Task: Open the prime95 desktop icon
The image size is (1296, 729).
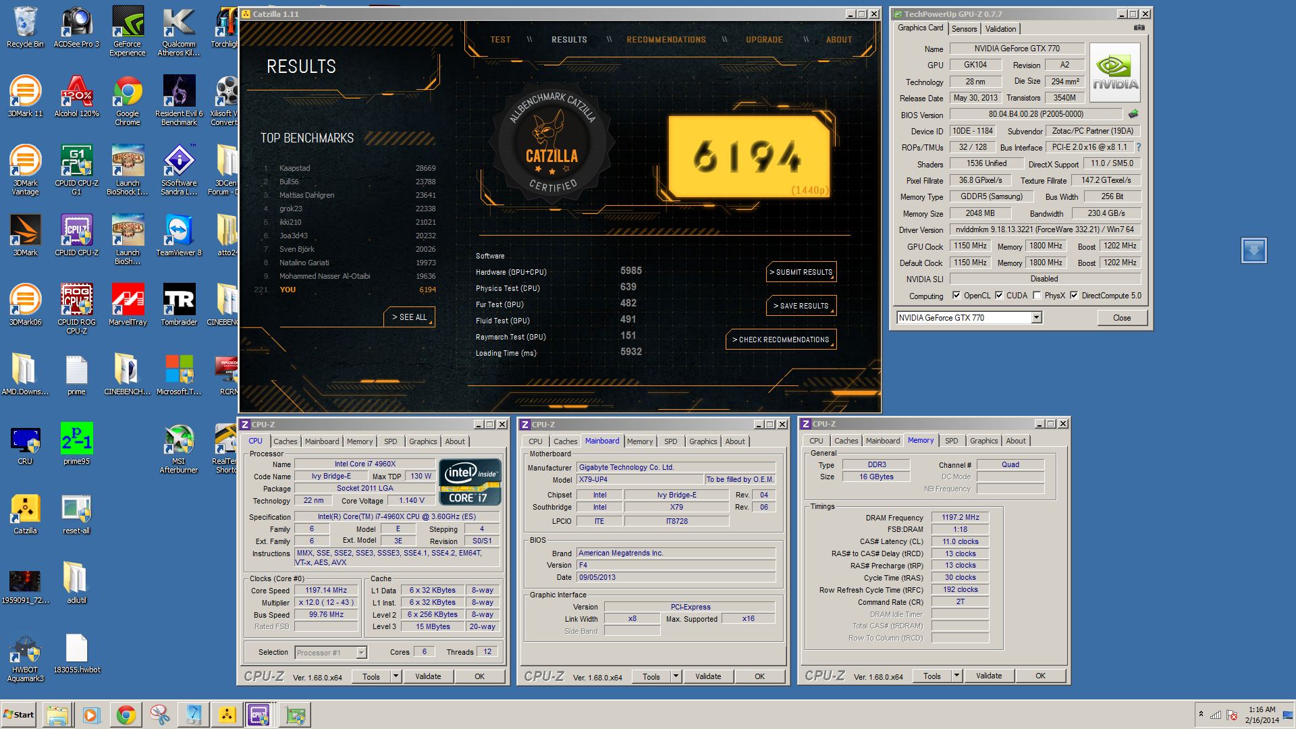Action: click(x=76, y=444)
